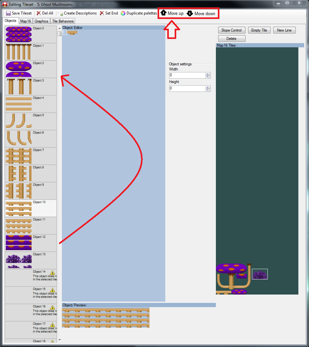Increase the Height value with up arrow
The width and height of the screenshot is (309, 347).
pyautogui.click(x=208, y=87)
